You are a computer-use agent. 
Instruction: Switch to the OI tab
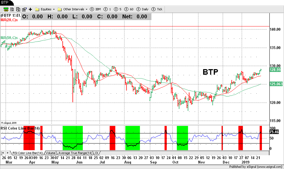point(96,153)
